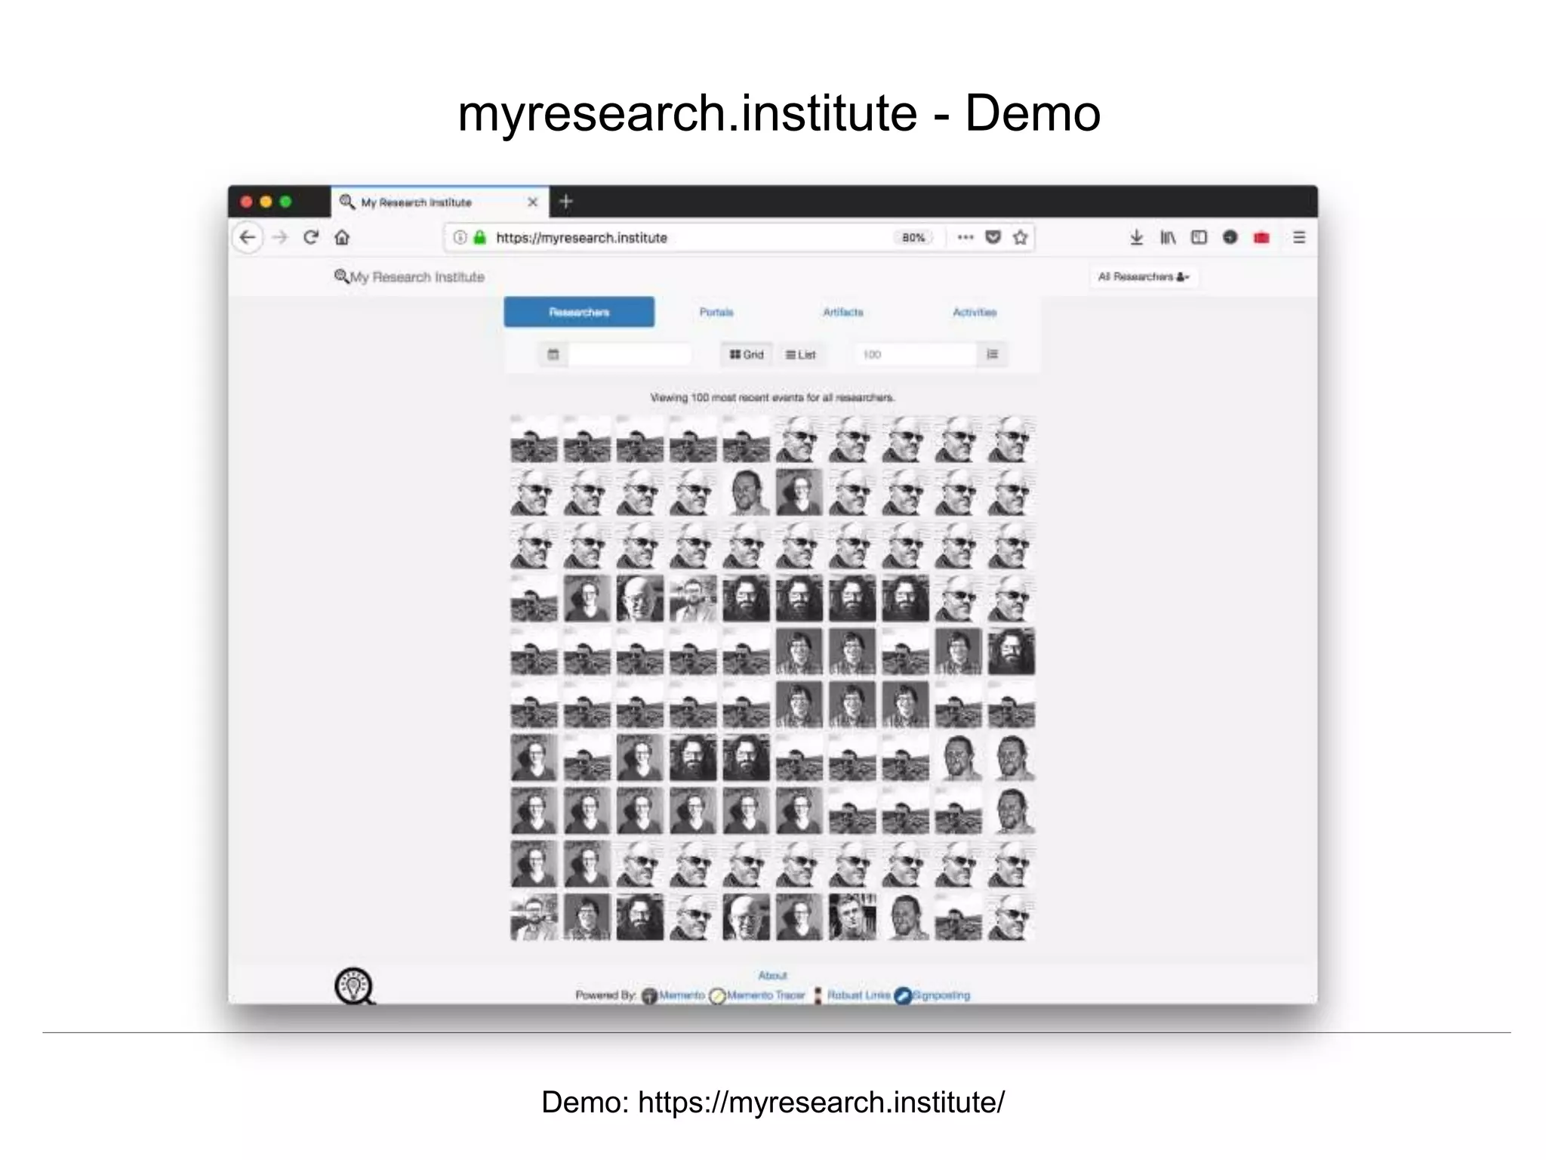
Task: Open the page actions three-dots menu
Action: (x=965, y=237)
